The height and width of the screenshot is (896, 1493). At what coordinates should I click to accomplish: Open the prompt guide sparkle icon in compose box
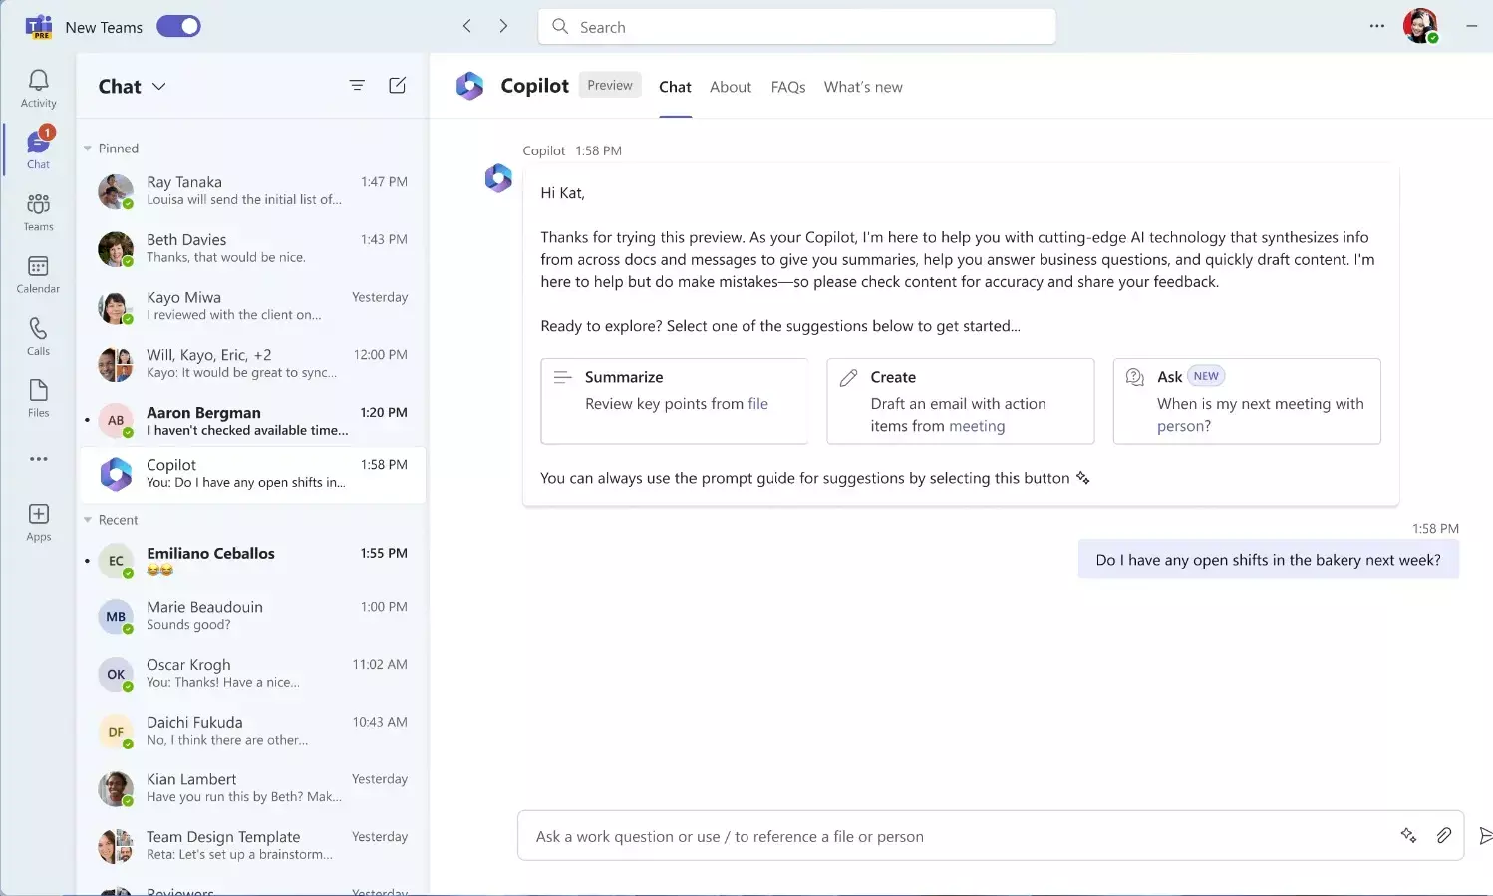tap(1408, 835)
